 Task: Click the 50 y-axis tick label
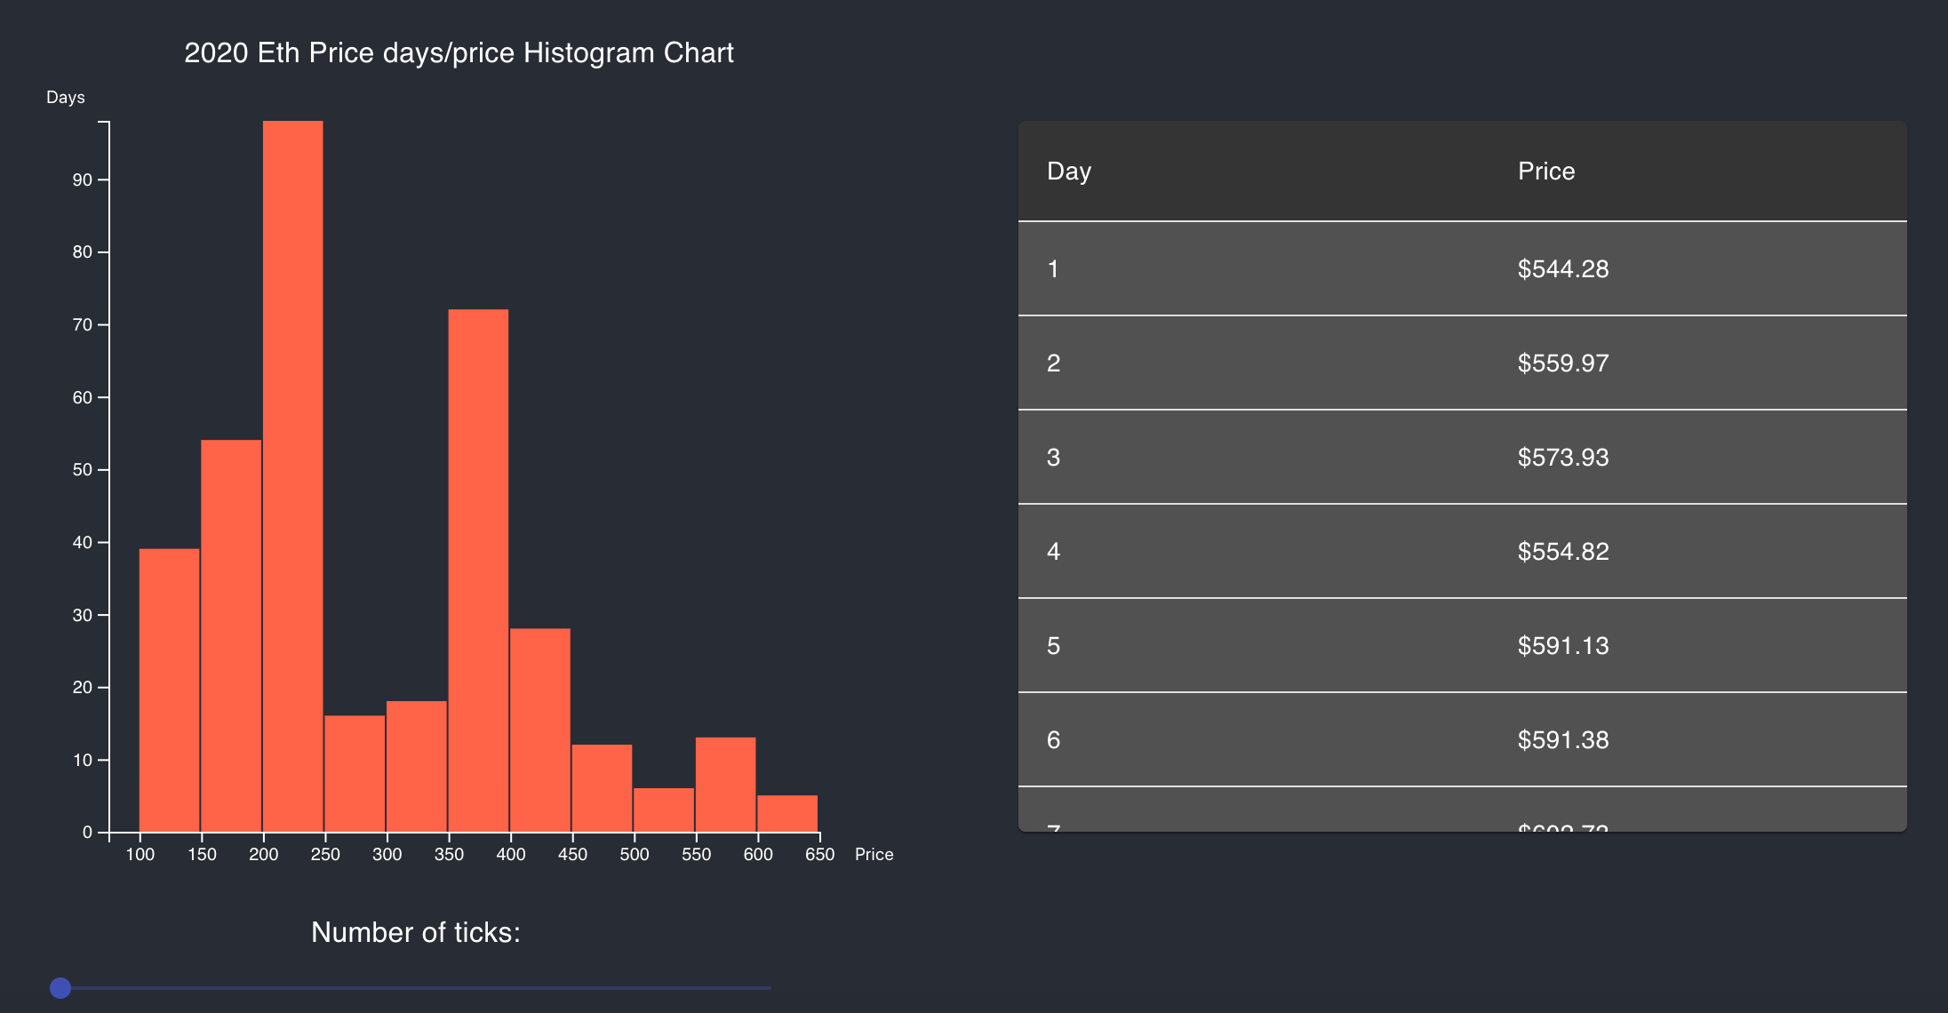click(83, 469)
